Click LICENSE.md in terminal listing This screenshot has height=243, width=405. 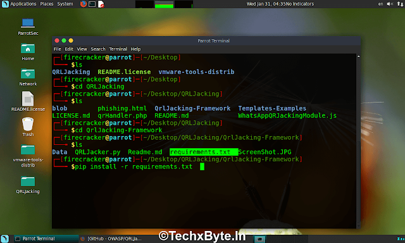pos(71,115)
